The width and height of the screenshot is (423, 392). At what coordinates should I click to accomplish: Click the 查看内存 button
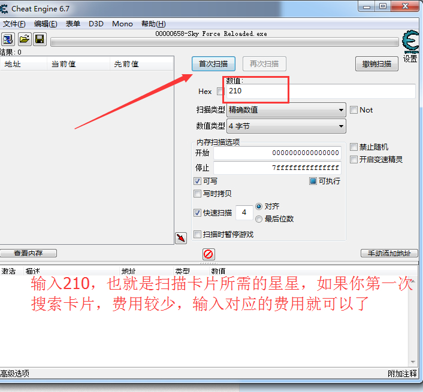pyautogui.click(x=28, y=253)
